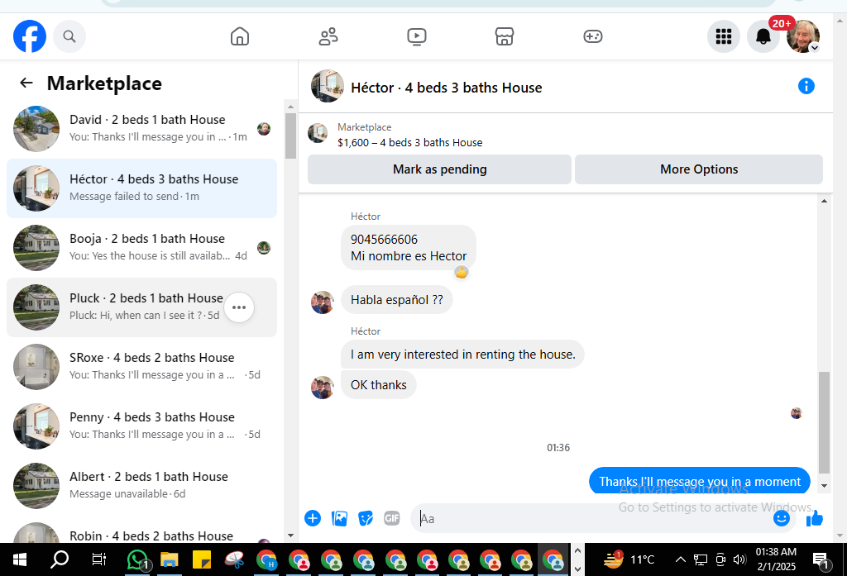Click the chat scrollbar up arrow
847x576 pixels.
[x=824, y=202]
